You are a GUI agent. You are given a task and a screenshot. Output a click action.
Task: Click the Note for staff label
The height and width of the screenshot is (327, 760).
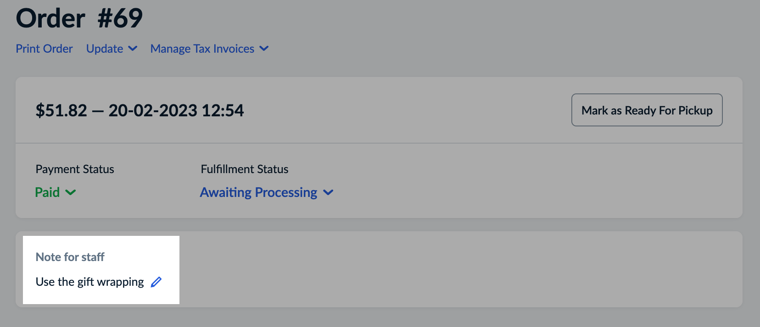pos(70,257)
